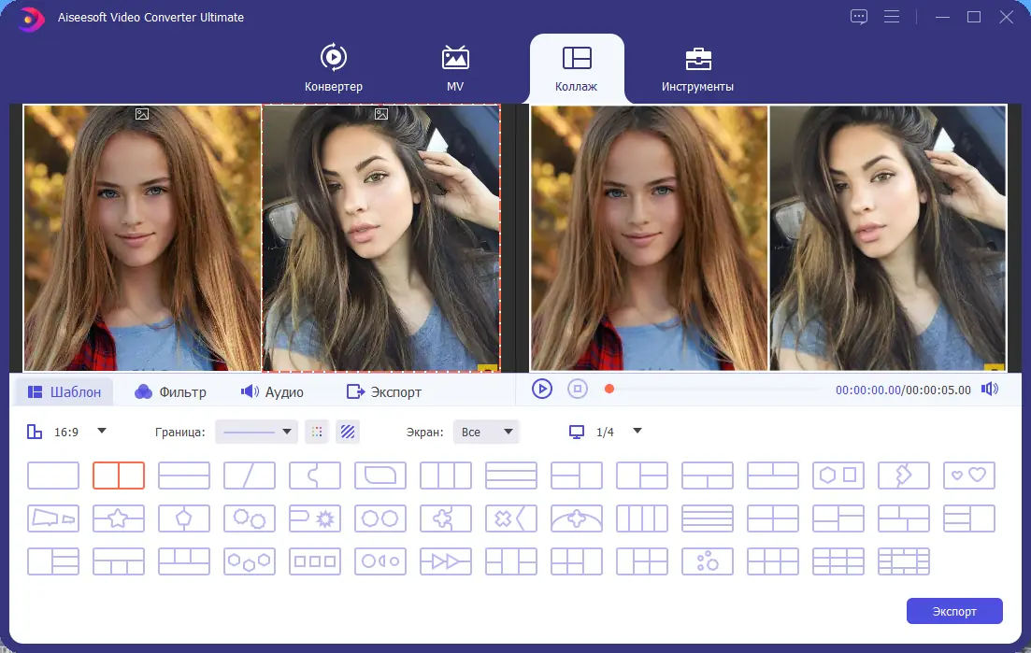Click the Aiseesoft logo icon
Viewport: 1031px width, 653px height.
(x=29, y=19)
